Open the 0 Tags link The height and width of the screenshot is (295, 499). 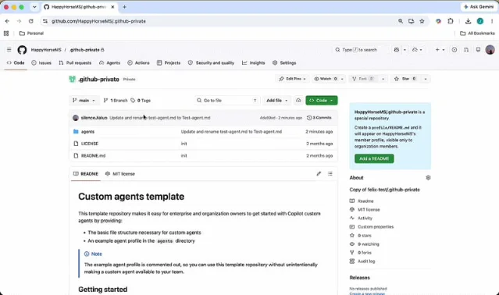[141, 101]
